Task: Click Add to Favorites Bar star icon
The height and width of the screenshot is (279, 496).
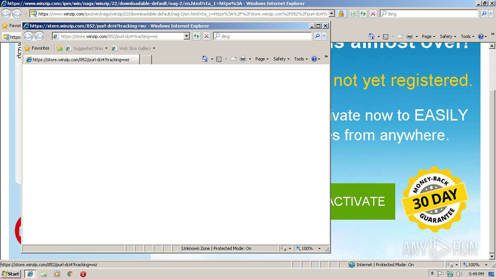Action: pos(59,48)
